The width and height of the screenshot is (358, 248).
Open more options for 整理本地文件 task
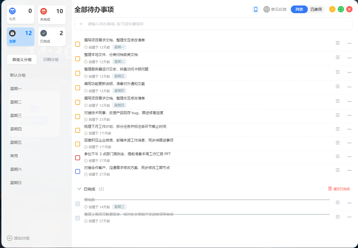349,58
